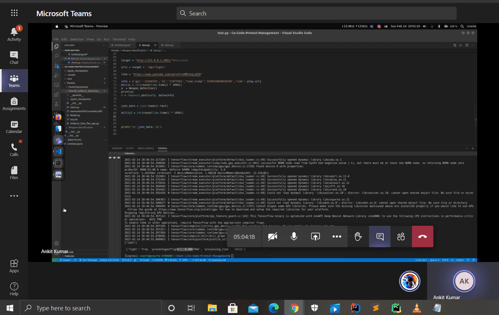Open Run and Debug in VS Code
499x315 pixels.
coord(56,75)
